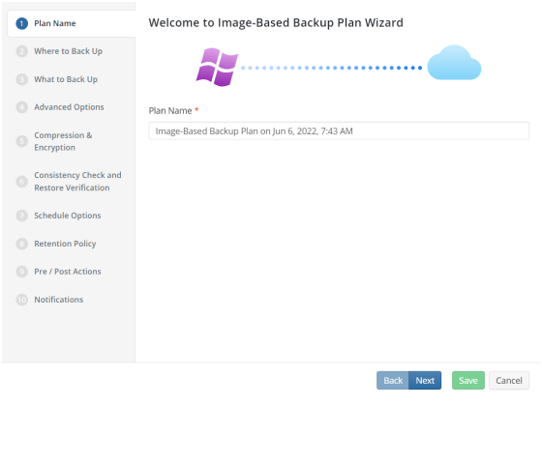Click the step 1 number circle
The image size is (542, 464).
point(21,23)
